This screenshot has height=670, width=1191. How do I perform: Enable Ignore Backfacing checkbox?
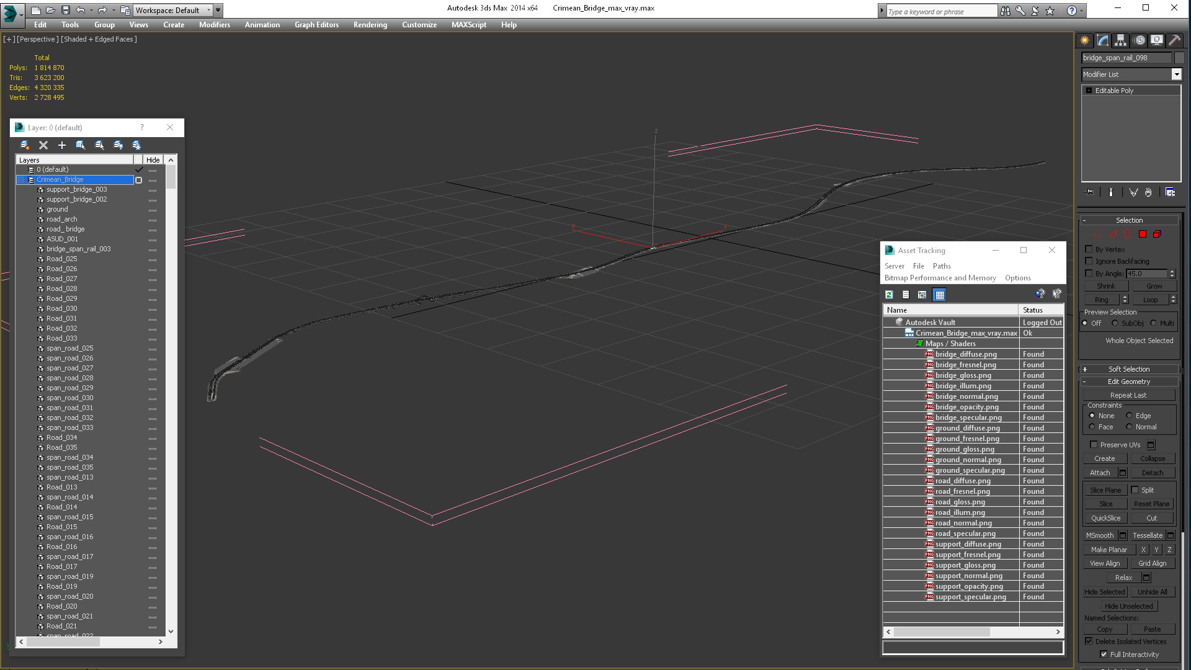tap(1089, 261)
